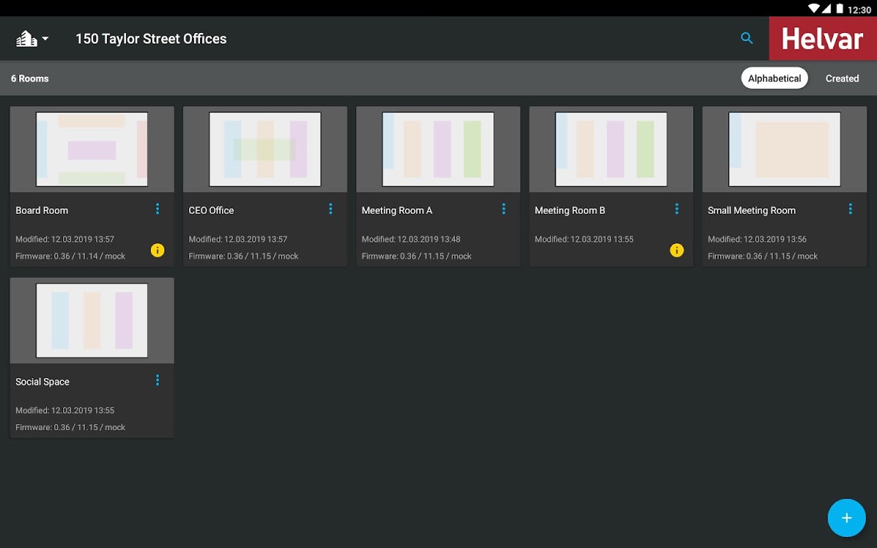Viewport: 877px width, 548px height.
Task: Open the search magnifier icon
Action: click(x=747, y=38)
